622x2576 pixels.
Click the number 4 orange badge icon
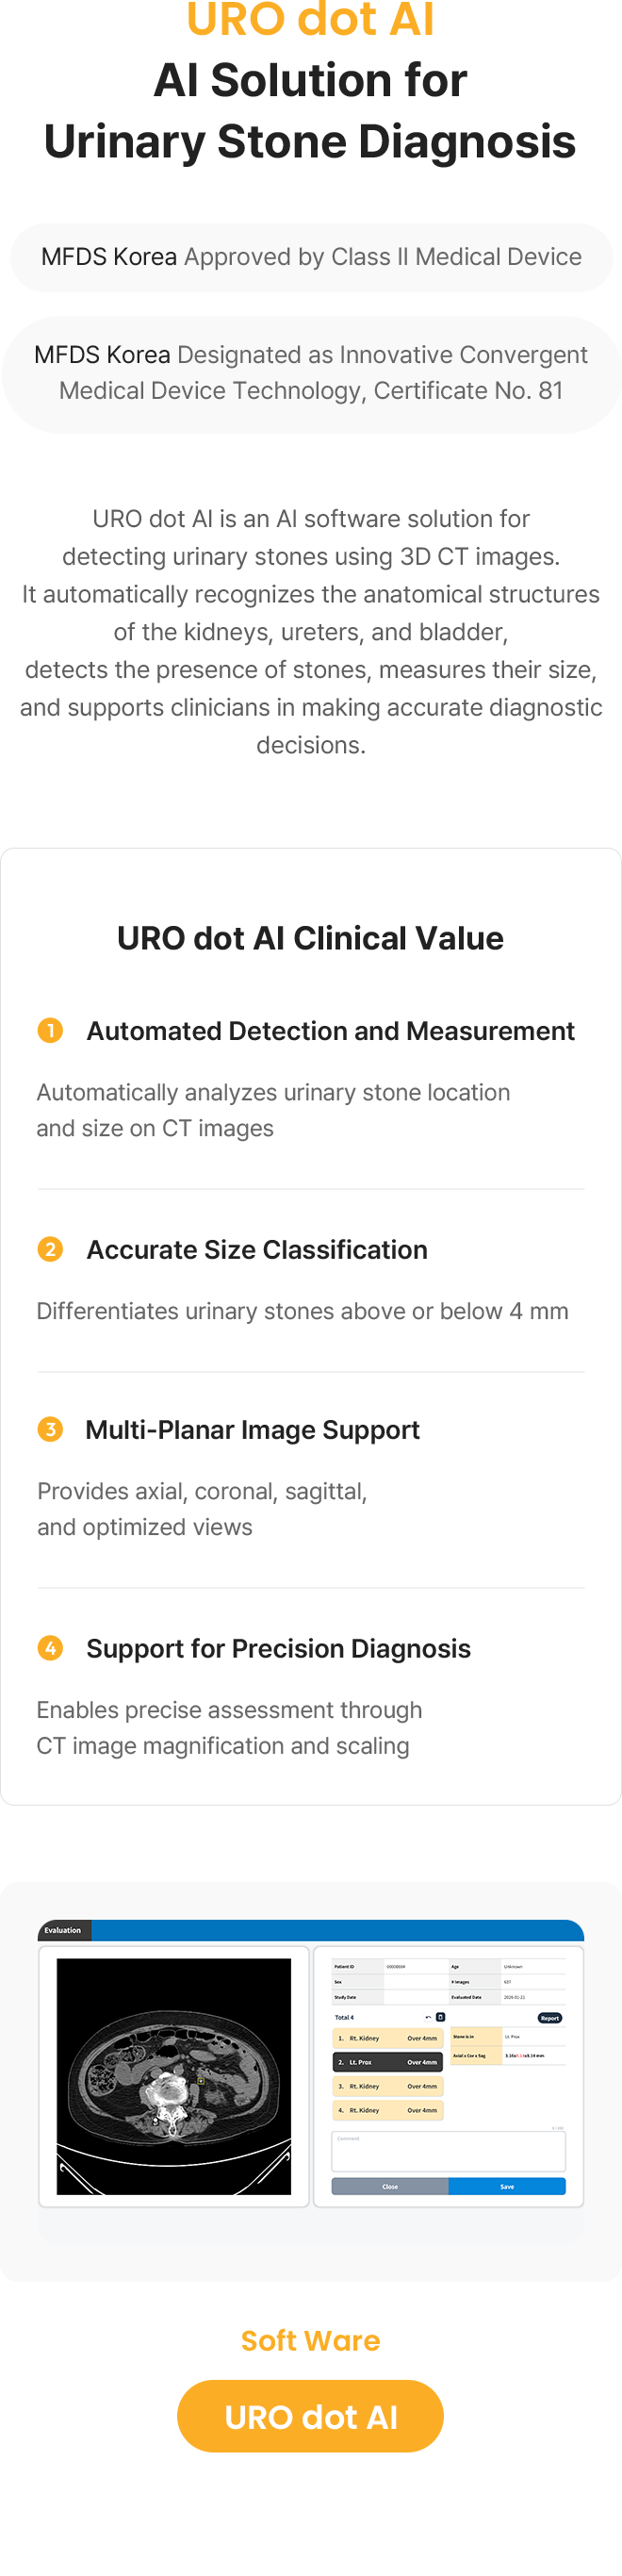tap(50, 1647)
